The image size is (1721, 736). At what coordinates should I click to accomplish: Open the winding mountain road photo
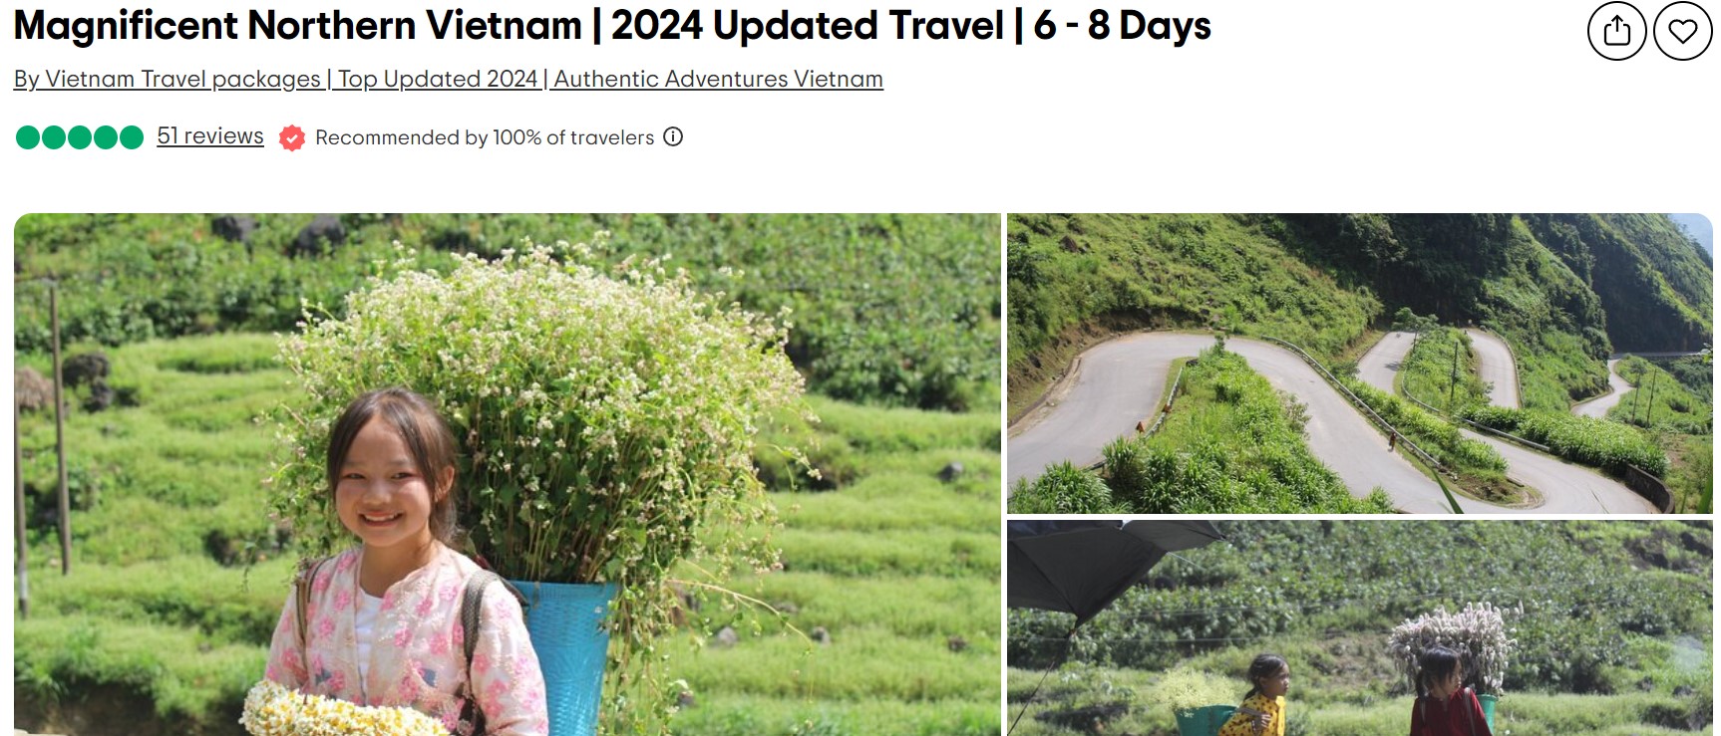pyautogui.click(x=1359, y=364)
